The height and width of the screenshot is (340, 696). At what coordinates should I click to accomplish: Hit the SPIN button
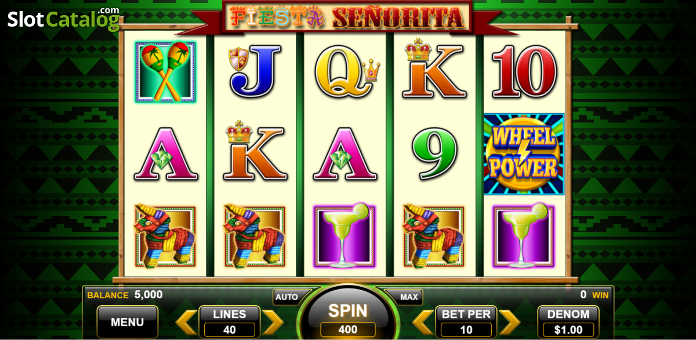coord(348,317)
